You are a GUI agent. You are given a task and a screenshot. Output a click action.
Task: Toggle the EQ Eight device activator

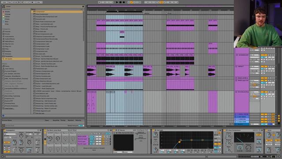[x=153, y=130]
